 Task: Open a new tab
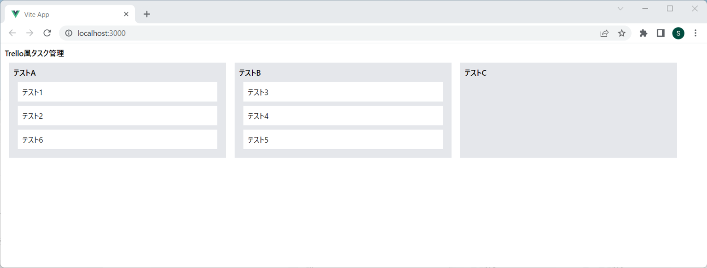pyautogui.click(x=147, y=14)
